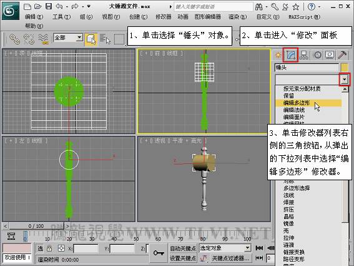Screen dimensions: 354x266
Task: Switch to the Hierarchy command panel tab
Action: coord(304,55)
